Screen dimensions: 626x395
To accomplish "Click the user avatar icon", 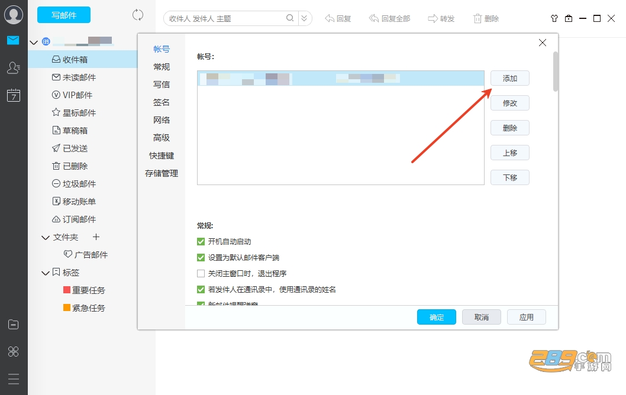I will [14, 15].
